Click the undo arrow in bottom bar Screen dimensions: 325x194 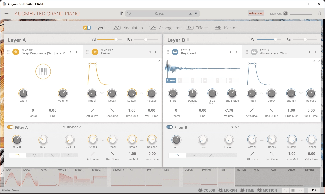pyautogui.click(x=285, y=190)
